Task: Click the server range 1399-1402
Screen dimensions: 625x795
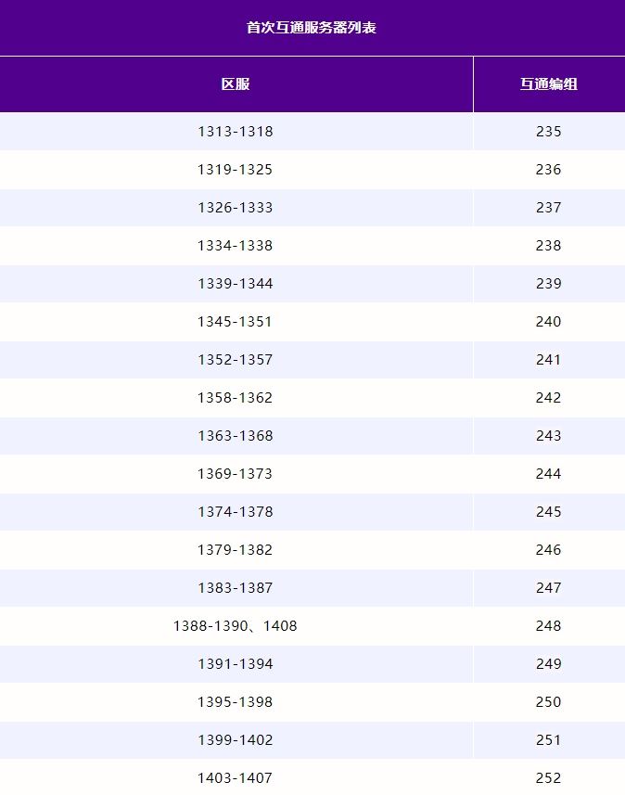Action: tap(236, 739)
